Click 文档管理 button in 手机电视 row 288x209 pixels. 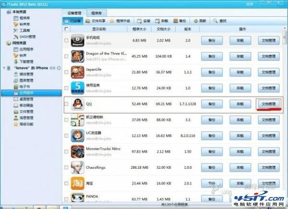pyautogui.click(x=268, y=41)
